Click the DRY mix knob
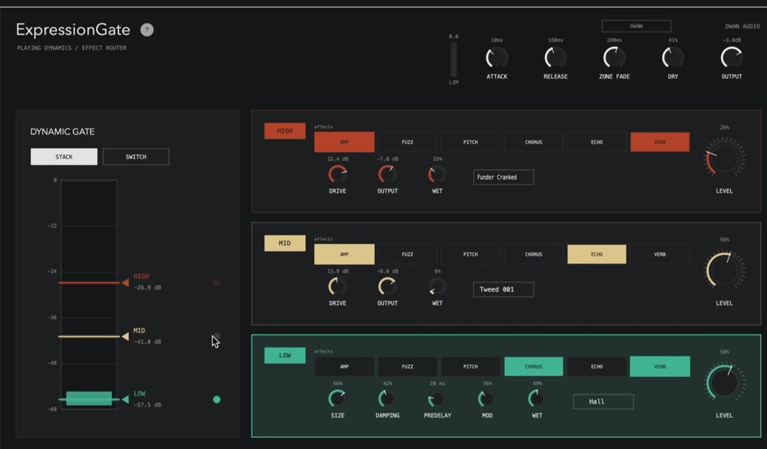This screenshot has height=449, width=767. (673, 58)
